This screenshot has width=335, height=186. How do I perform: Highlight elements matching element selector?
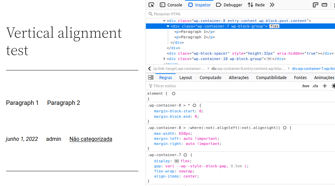coord(174,93)
